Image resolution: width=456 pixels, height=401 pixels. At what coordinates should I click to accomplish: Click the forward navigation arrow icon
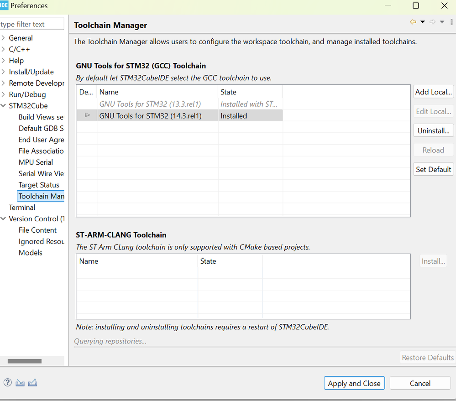pyautogui.click(x=432, y=22)
